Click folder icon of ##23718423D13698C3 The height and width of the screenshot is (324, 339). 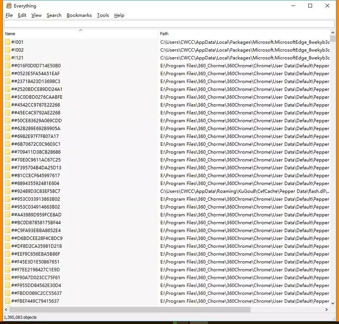(x=7, y=82)
